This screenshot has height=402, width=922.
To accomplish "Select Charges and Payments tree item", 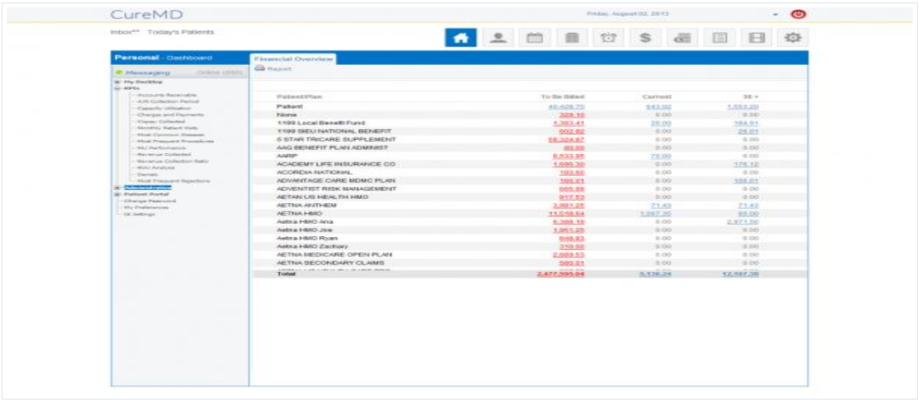I will [x=170, y=115].
